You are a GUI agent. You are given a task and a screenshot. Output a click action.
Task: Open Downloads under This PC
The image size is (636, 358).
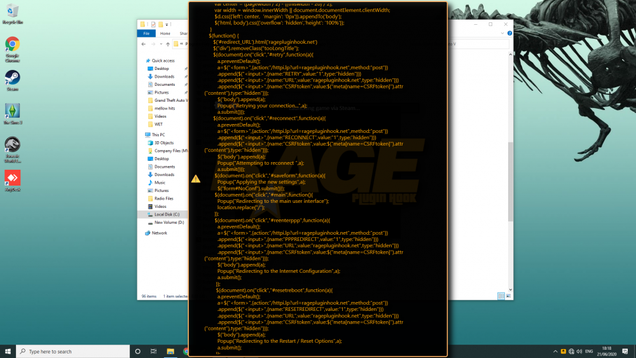(164, 175)
